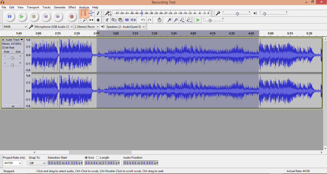Open the Help menu
This screenshot has width=327, height=174.
coord(95,7)
